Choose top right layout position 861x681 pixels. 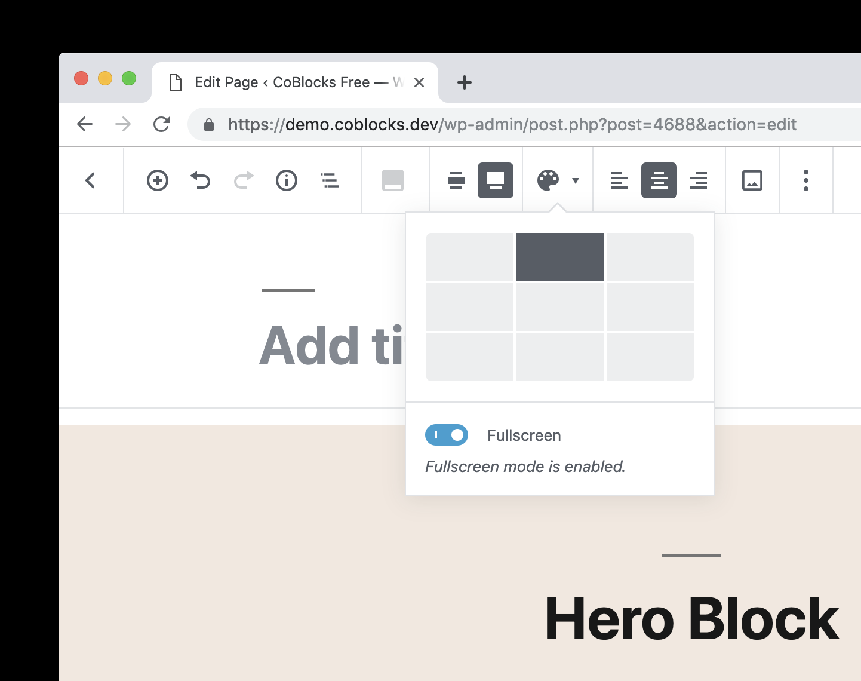click(650, 257)
